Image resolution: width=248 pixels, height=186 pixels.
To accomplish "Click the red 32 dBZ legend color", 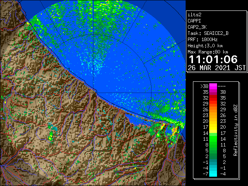I will click(213, 98).
